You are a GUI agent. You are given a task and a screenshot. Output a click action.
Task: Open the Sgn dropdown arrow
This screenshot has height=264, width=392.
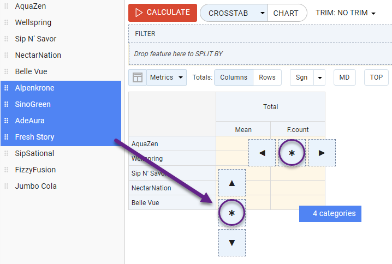click(319, 77)
